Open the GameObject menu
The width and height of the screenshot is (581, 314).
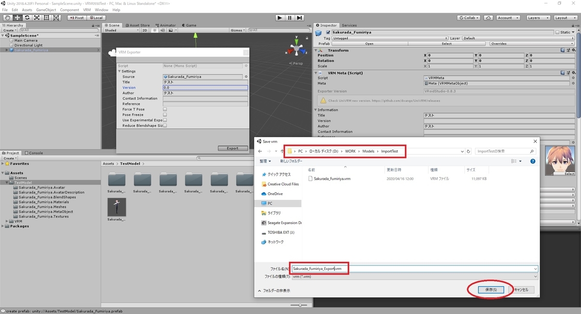tap(46, 10)
